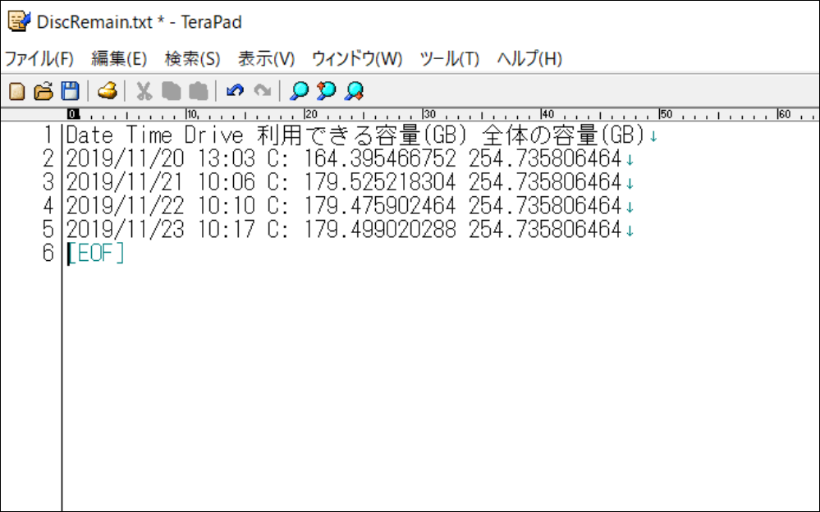Click the header text 利用できる容量(GB)

[x=361, y=135]
